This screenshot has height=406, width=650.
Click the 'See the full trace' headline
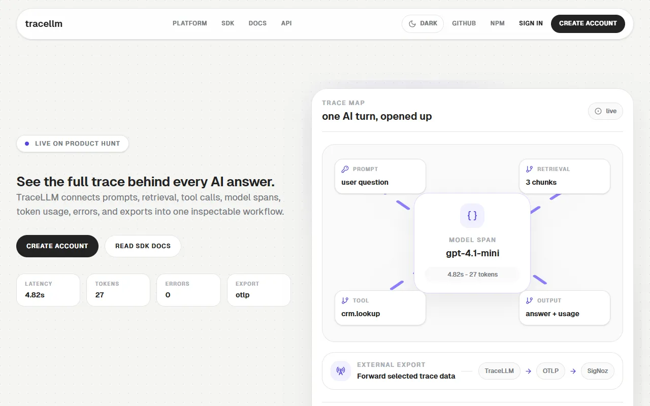click(145, 182)
